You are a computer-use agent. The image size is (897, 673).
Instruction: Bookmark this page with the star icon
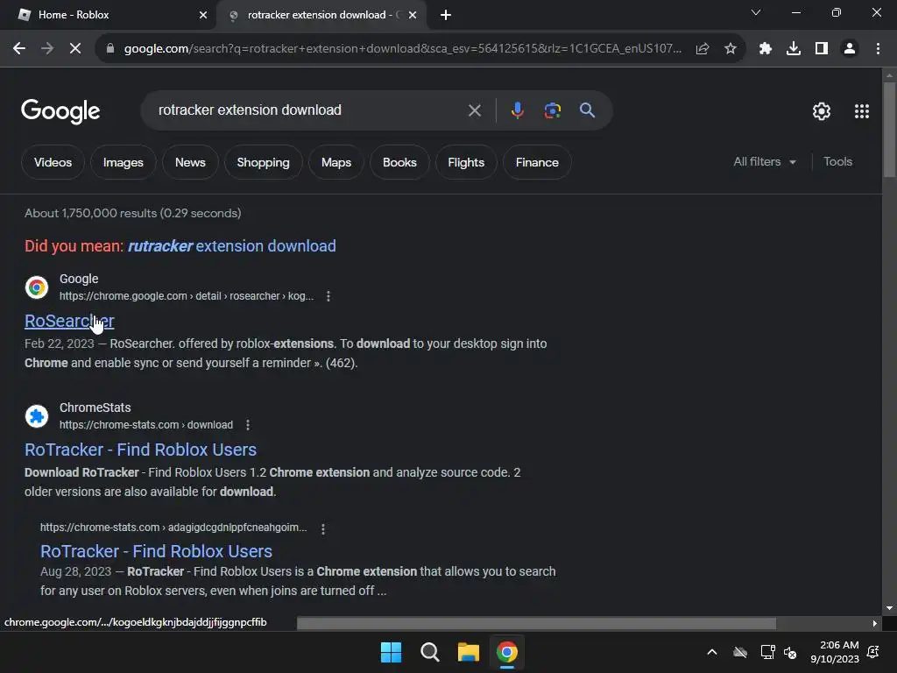[731, 49]
